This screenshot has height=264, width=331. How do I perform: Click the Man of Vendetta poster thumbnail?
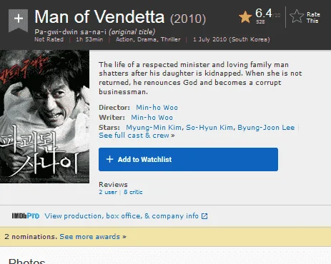click(44, 116)
